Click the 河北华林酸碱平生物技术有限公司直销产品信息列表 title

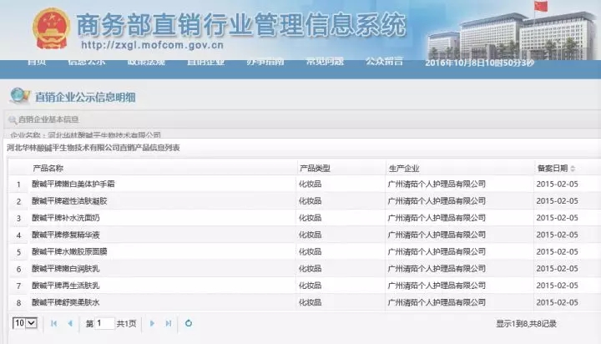[93, 148]
